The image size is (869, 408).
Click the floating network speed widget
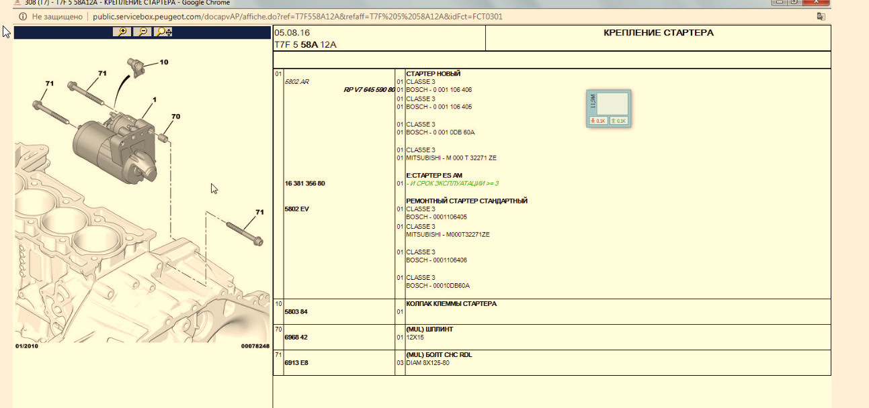pyautogui.click(x=608, y=108)
